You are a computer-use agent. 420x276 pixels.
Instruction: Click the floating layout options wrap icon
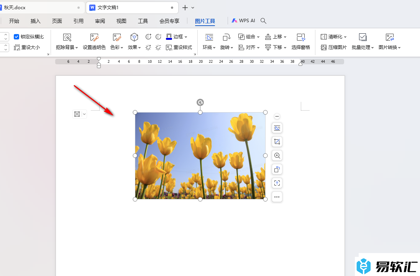pos(277,128)
